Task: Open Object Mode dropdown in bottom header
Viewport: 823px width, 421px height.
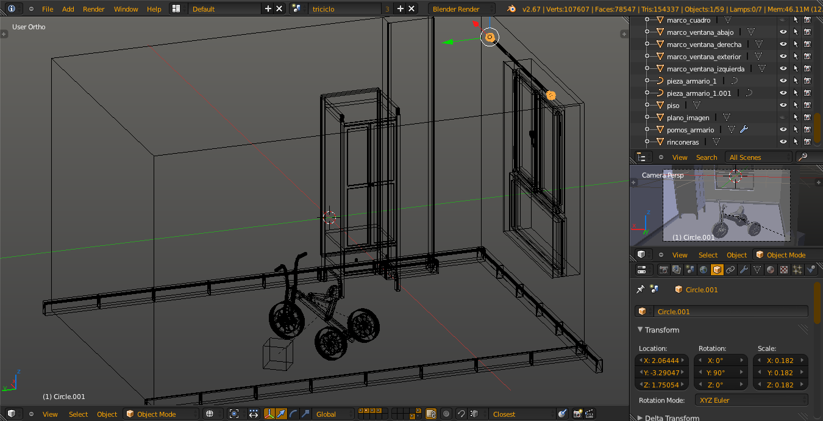Action: tap(161, 414)
